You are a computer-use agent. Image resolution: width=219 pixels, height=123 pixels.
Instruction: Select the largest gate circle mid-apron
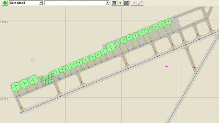pos(111,47)
